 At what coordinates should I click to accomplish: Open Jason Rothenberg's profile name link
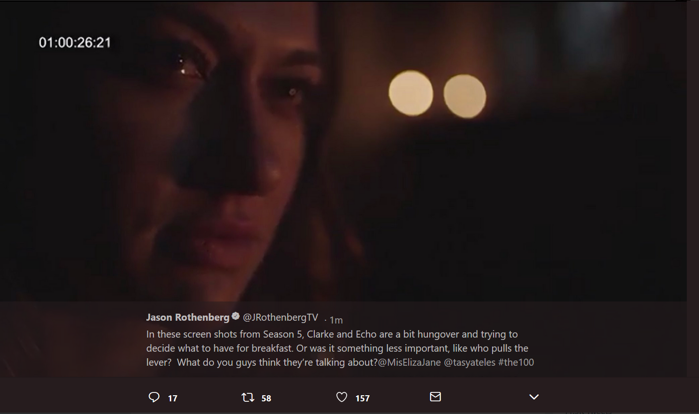click(x=188, y=317)
